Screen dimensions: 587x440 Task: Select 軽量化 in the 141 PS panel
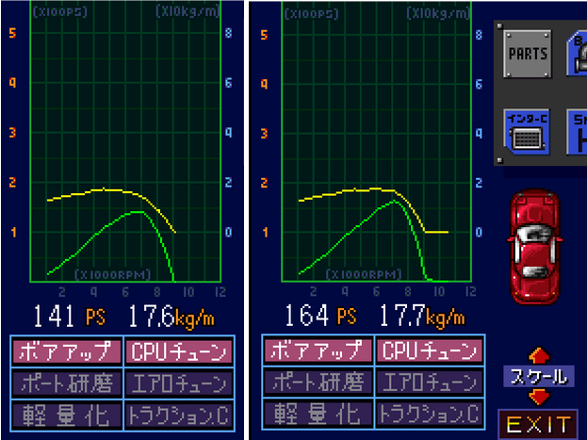click(x=67, y=414)
